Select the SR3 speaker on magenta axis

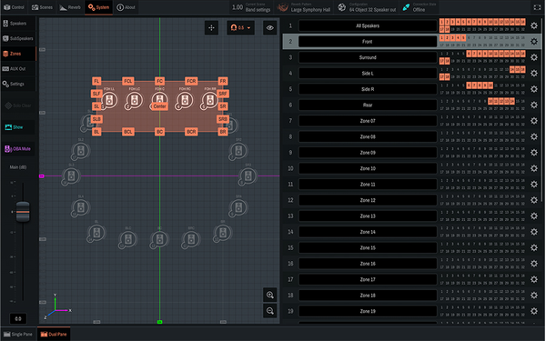pos(248,176)
